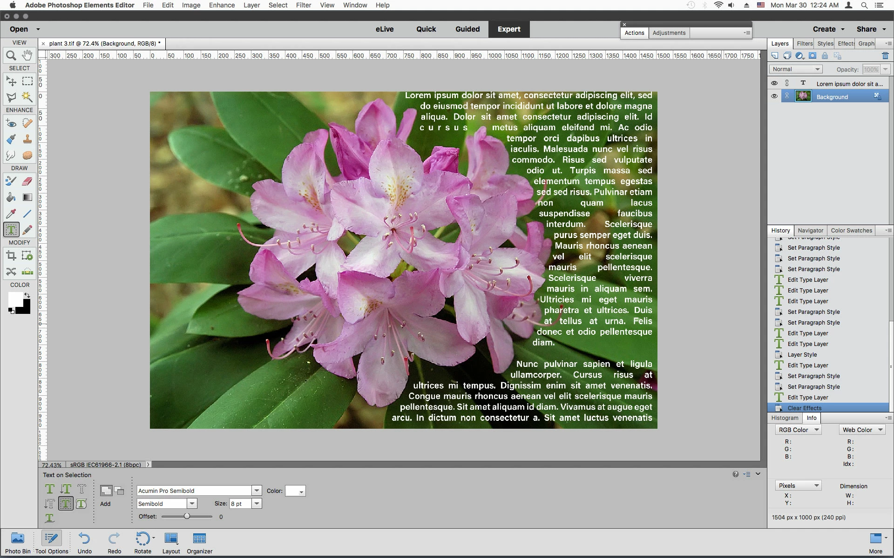The width and height of the screenshot is (894, 558).
Task: Select Edit Type Layer history state
Action: click(807, 398)
